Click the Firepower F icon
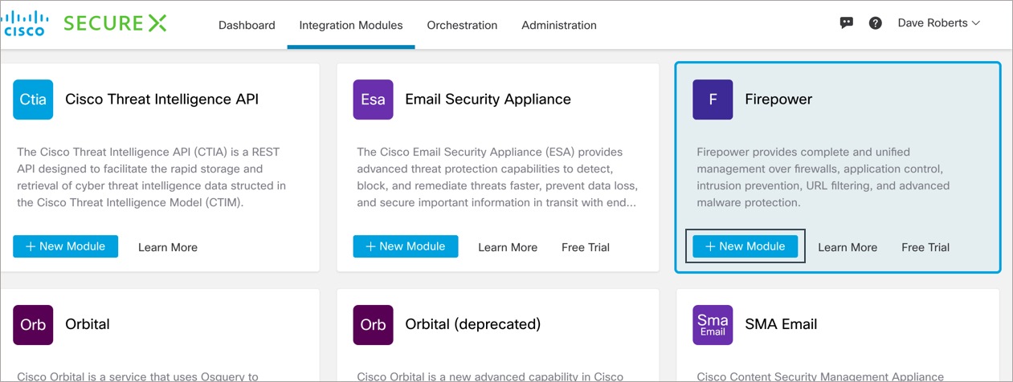Viewport: 1013px width, 382px height. [x=713, y=100]
